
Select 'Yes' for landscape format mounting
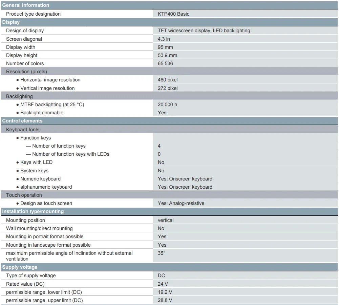point(162,245)
